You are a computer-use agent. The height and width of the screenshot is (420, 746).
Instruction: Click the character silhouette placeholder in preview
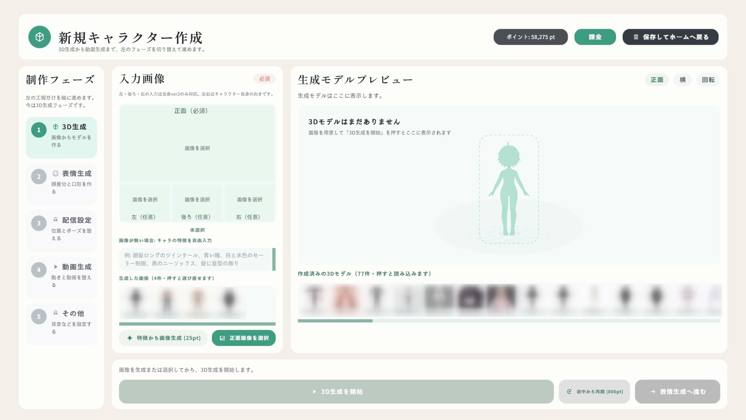509,189
